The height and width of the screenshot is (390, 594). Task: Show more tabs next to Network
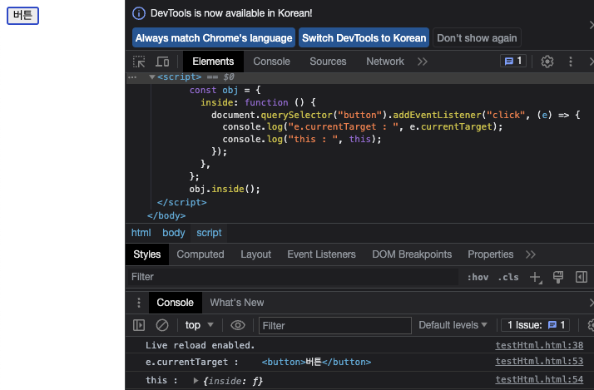[423, 62]
